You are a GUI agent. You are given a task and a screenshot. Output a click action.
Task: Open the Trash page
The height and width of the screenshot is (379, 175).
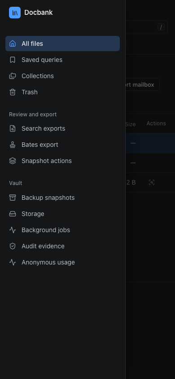click(x=62, y=92)
